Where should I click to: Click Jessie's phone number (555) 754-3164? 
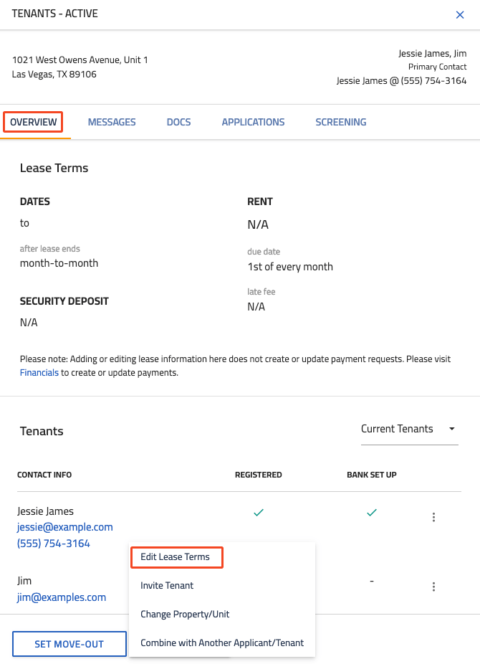click(x=54, y=544)
